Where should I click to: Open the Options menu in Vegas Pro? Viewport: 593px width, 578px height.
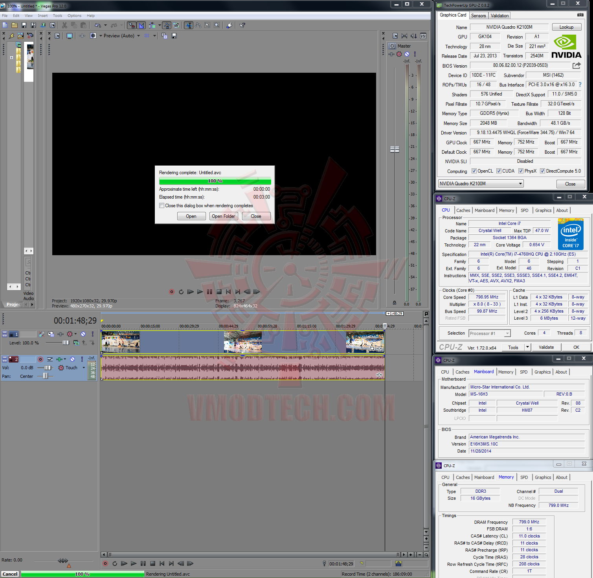(x=74, y=16)
